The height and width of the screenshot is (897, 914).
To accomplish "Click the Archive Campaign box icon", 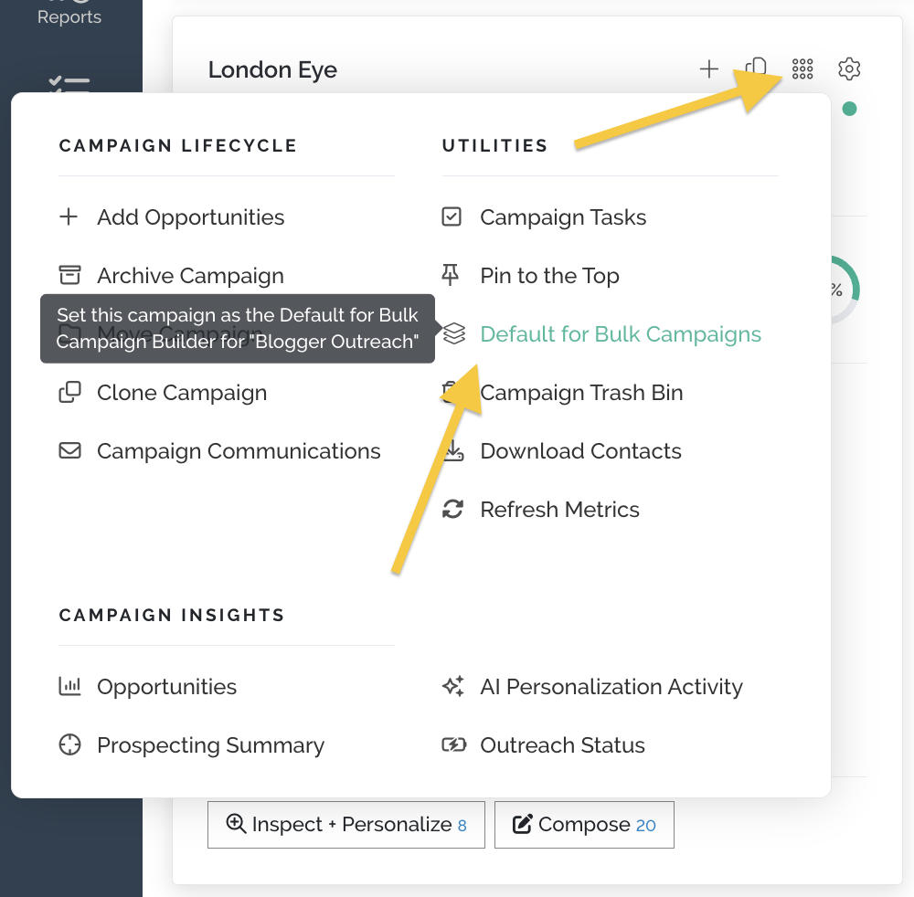I will point(70,275).
